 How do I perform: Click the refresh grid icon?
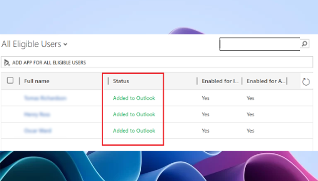coord(306,82)
